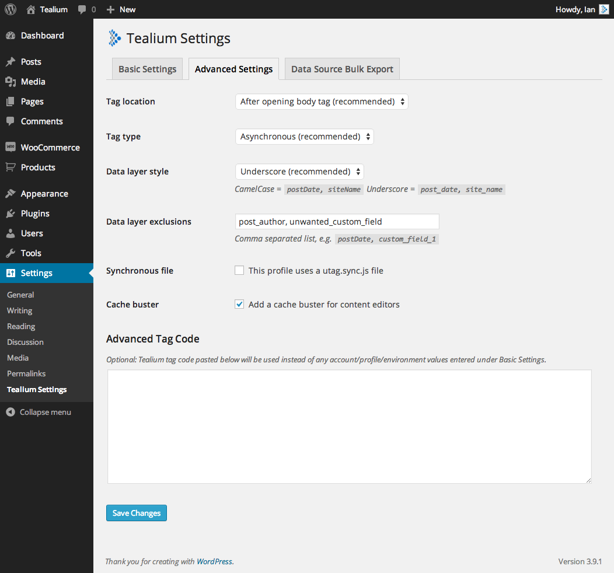
Task: Open the comments bubble icon in admin bar
Action: pyautogui.click(x=82, y=9)
